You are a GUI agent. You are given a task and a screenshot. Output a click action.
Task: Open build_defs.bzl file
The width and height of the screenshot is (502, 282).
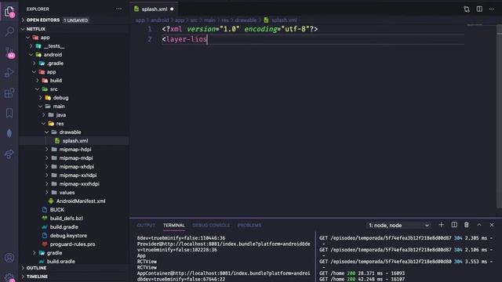(66, 219)
